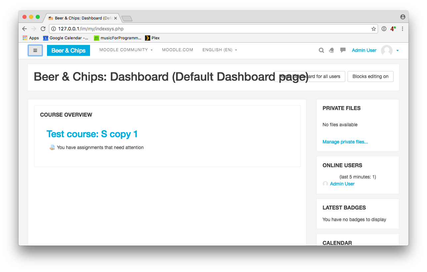Open the Google Calendar bookmark
The height and width of the screenshot is (272, 427).
pyautogui.click(x=66, y=38)
